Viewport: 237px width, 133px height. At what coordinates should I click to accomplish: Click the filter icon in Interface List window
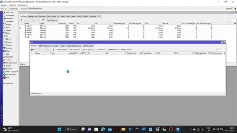point(43,20)
